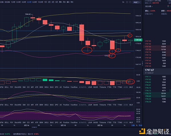Viewport: 171px width, 136px height.
Task: Choose BIAS in the middle oscillator panel's row
Action: click(x=52, y=105)
